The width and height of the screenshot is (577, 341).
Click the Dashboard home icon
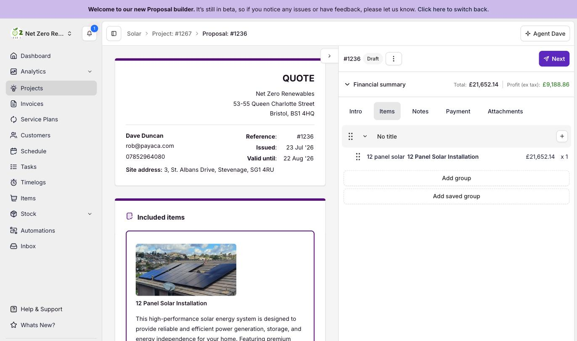coord(14,56)
